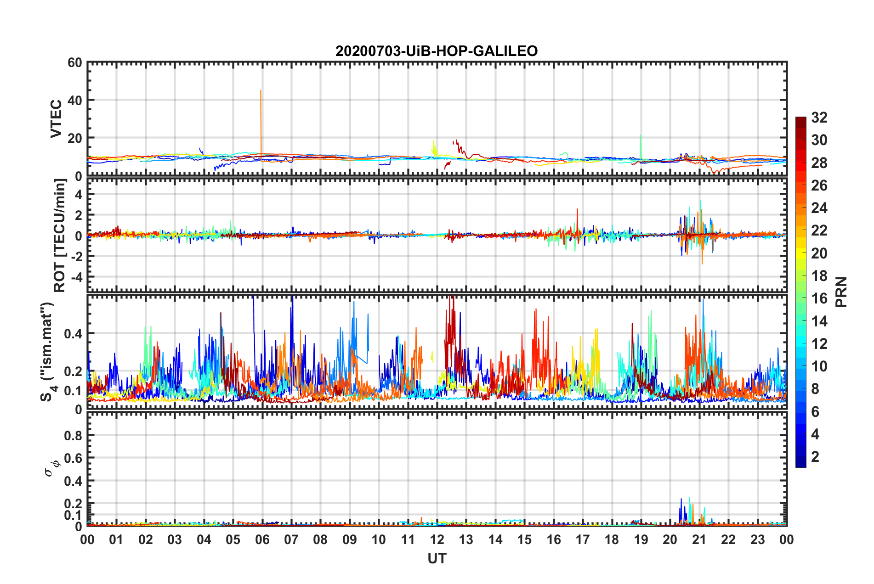The image size is (874, 584).
Task: Click the sigma phi axis tick label 0.8
Action: [x=74, y=435]
